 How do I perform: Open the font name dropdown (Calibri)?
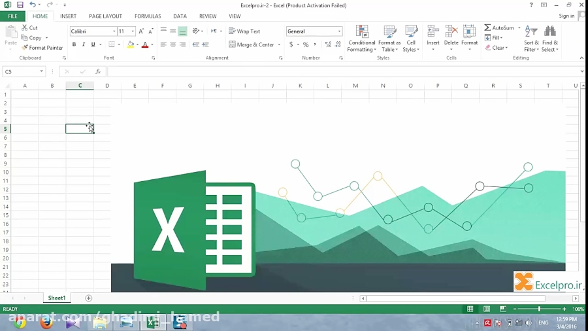coord(114,31)
